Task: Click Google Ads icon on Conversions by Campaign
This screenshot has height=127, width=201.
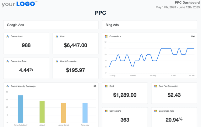Action: 8,86
